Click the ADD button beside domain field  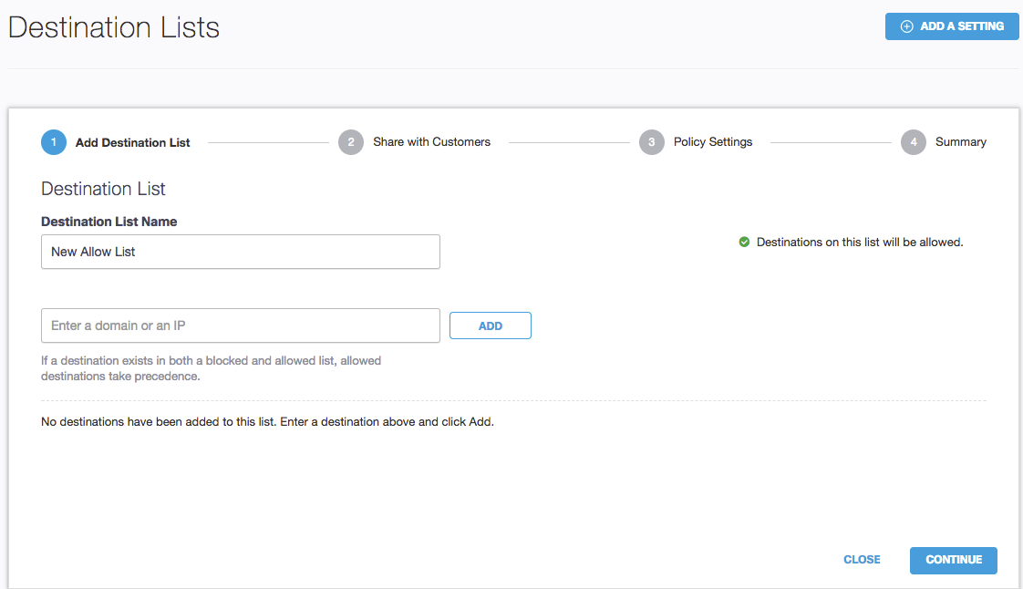(490, 325)
